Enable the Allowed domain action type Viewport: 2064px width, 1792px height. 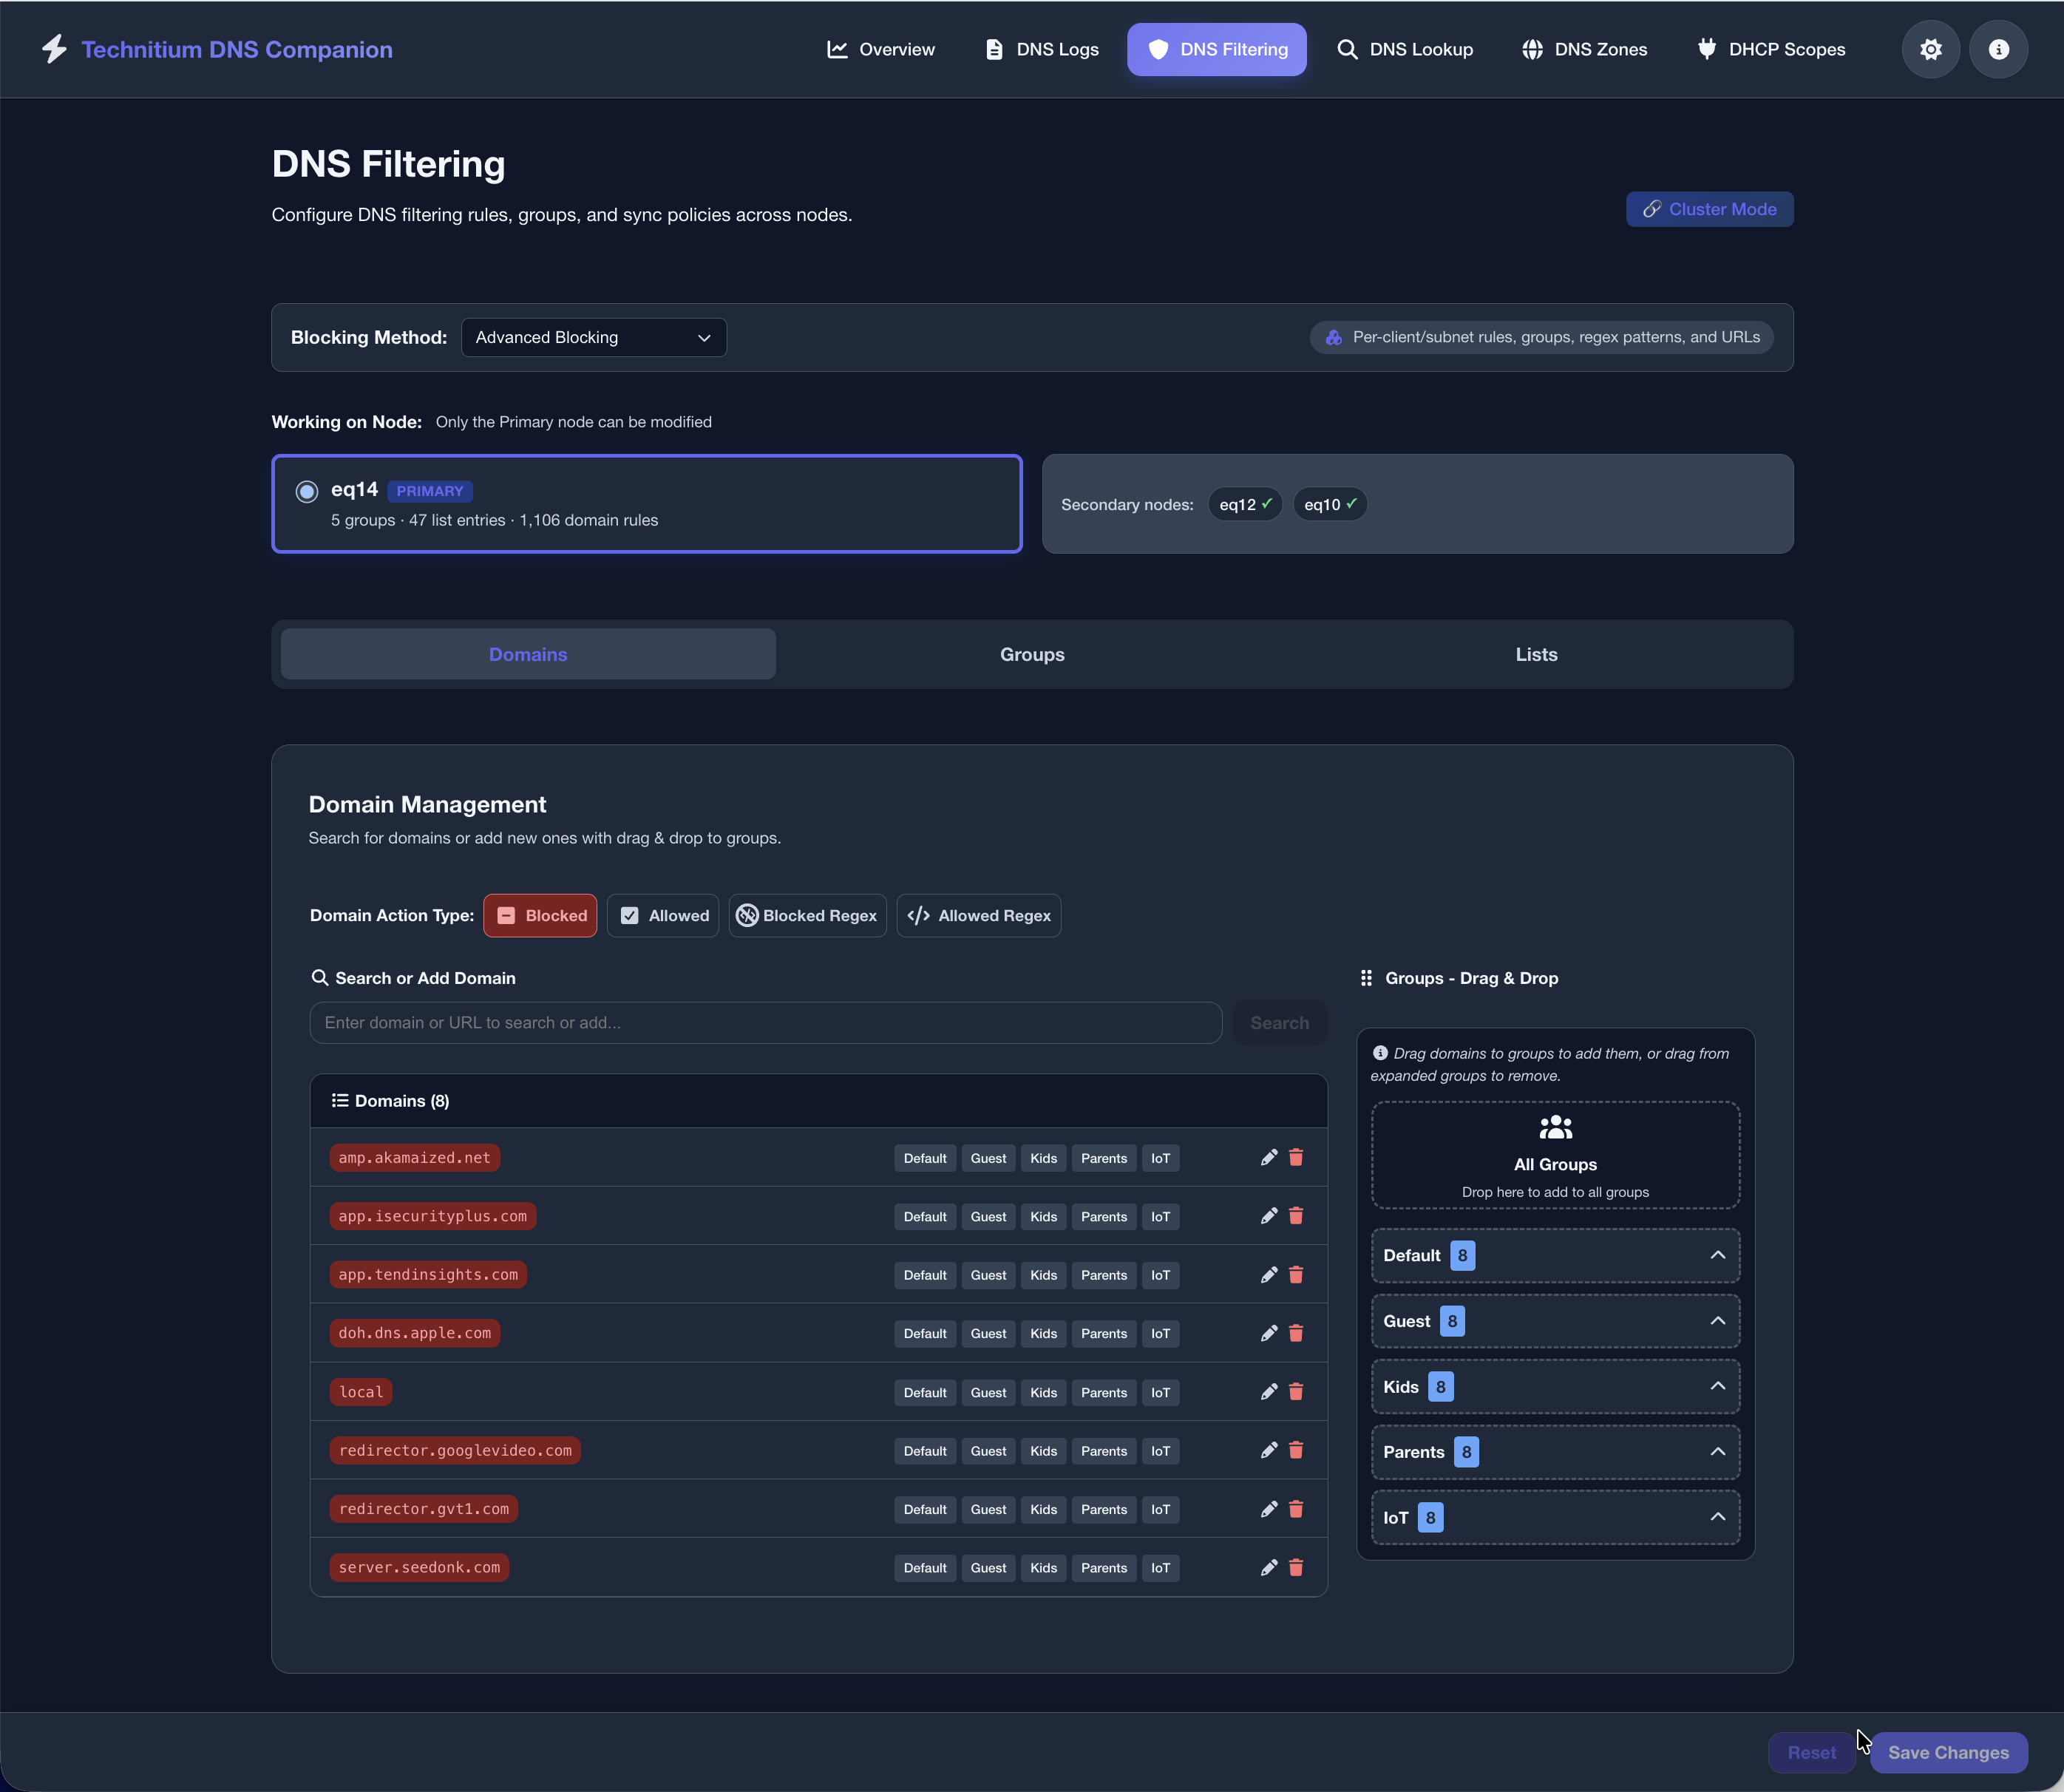pyautogui.click(x=662, y=915)
